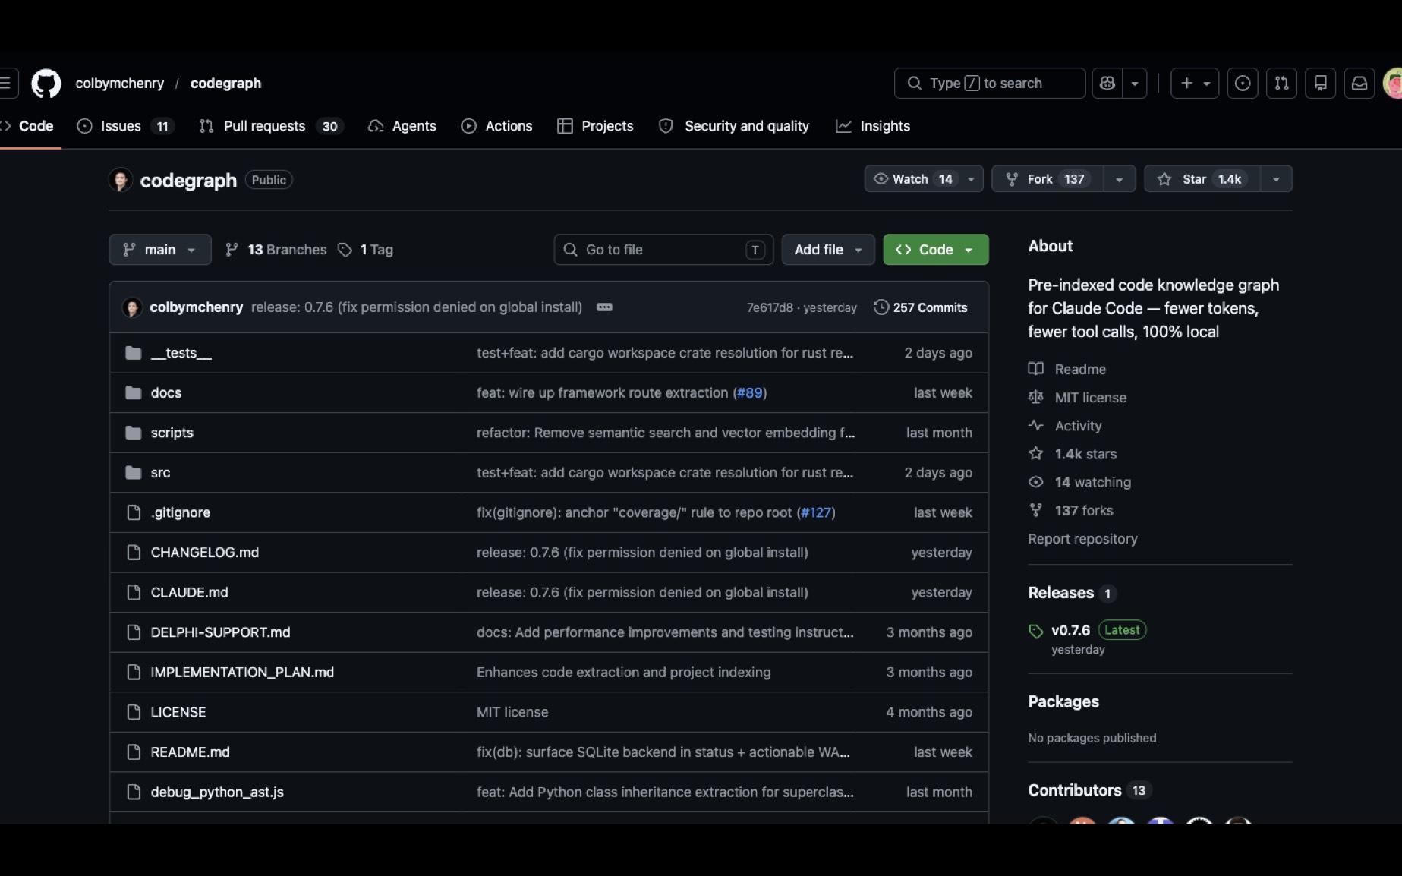Open codegraph breadcrumb link
Screen dimensions: 1402x876
(225, 84)
